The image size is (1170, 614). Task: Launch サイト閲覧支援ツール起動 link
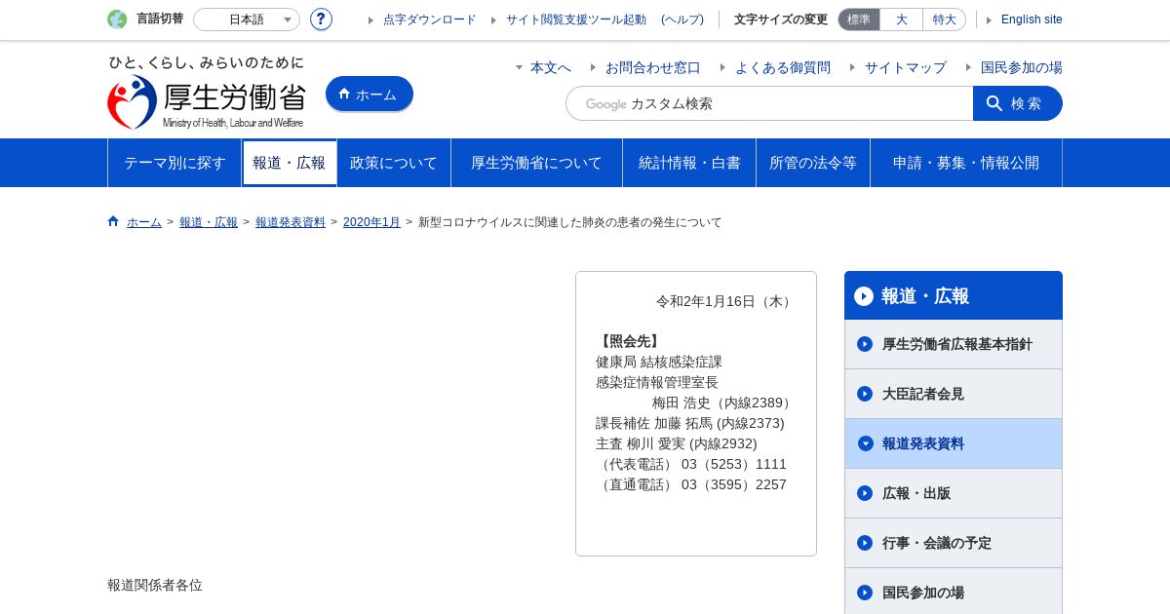click(576, 19)
